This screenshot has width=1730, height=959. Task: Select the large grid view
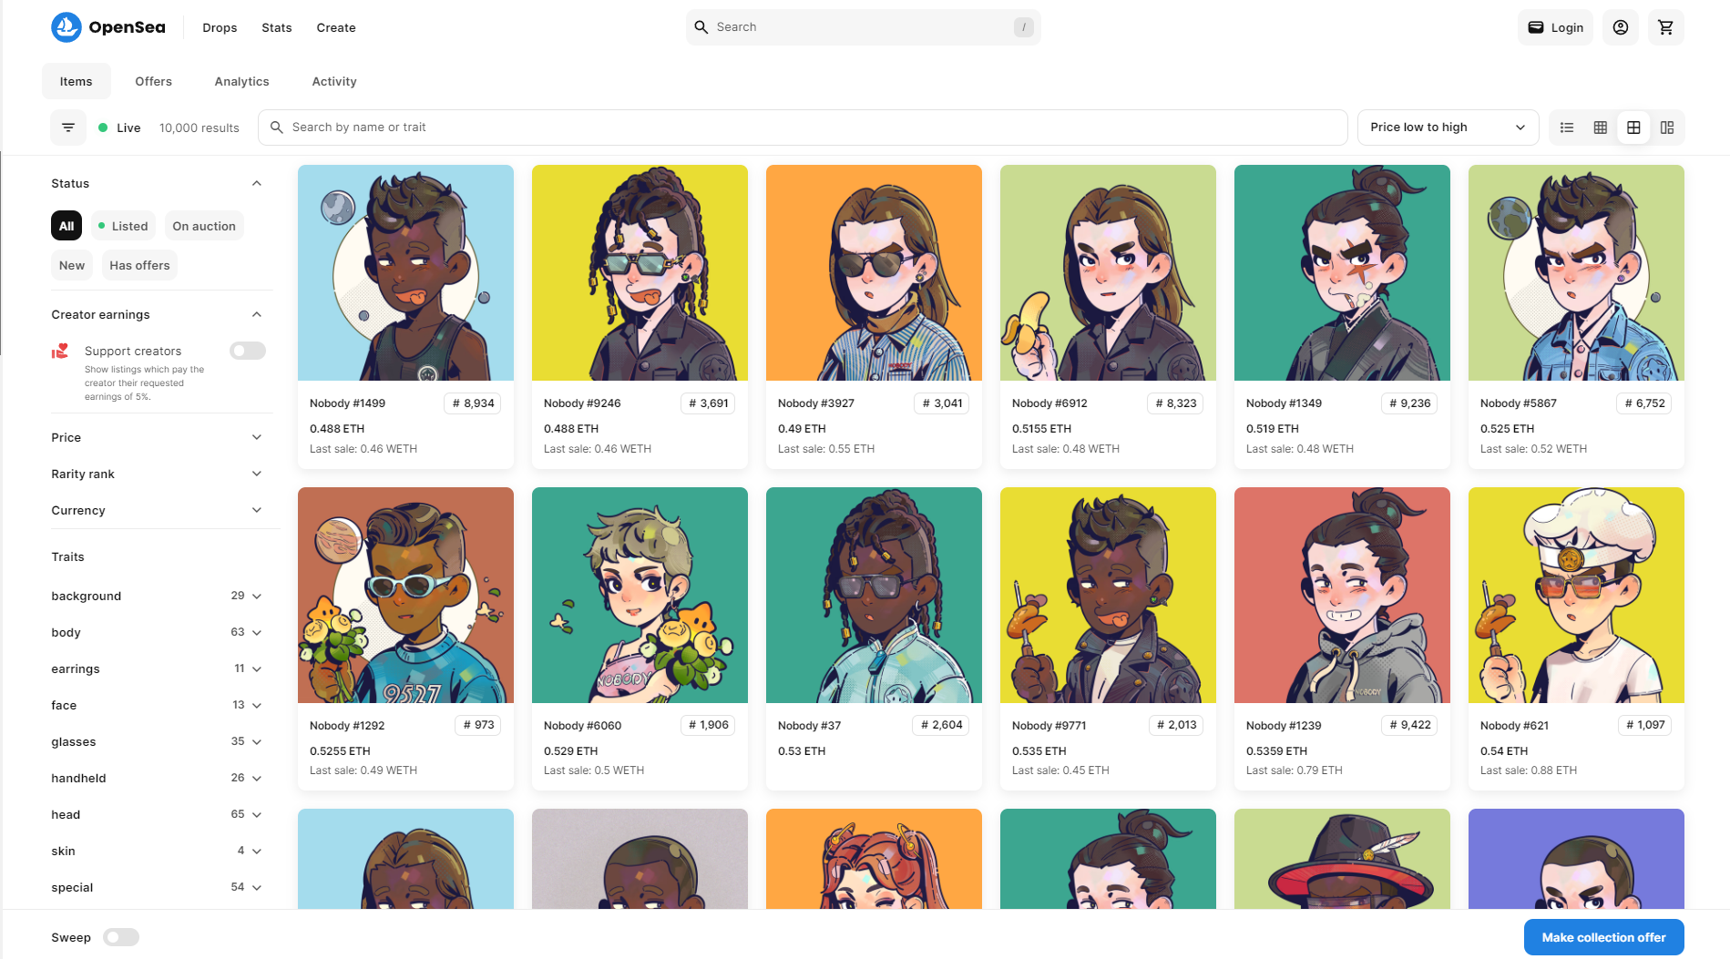1633,128
